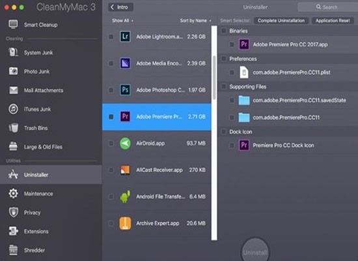Open Smart Cleanup monitor icon
The height and width of the screenshot is (261, 358).
[x=13, y=25]
